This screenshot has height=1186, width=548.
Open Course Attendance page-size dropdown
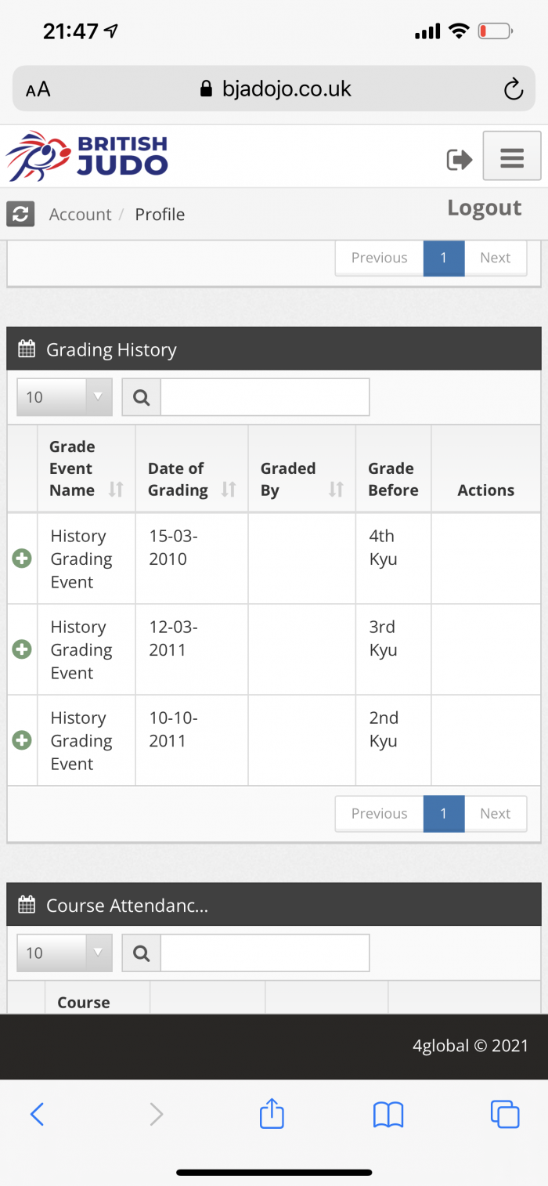(64, 953)
